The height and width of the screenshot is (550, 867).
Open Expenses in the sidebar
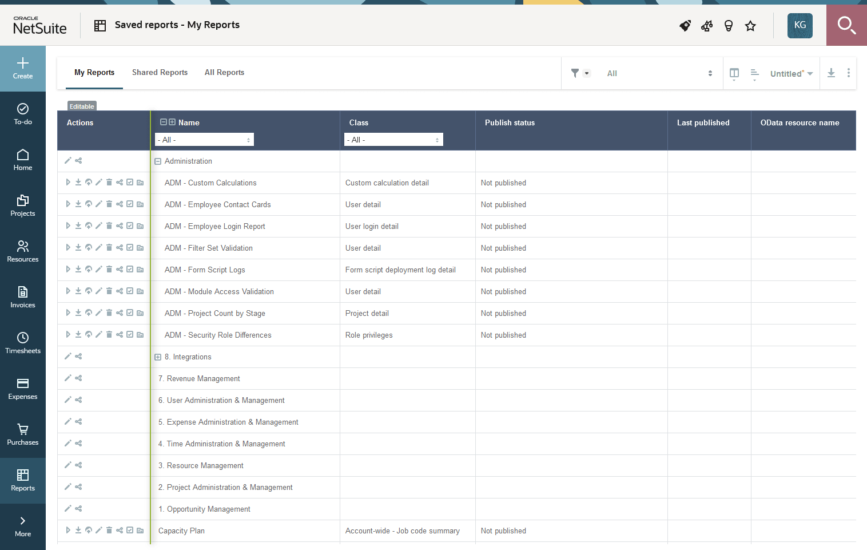(23, 389)
